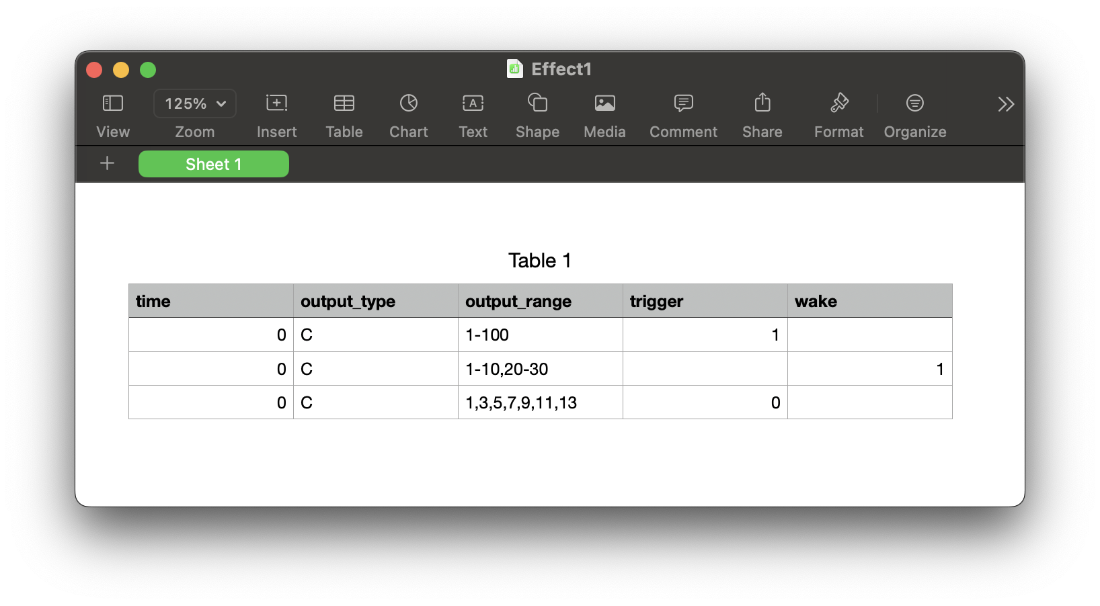Open the Share options
Screen dimensions: 1100x606
click(x=762, y=114)
